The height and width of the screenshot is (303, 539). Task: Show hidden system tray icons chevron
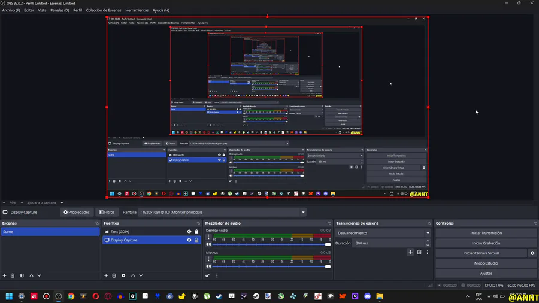[468, 296]
